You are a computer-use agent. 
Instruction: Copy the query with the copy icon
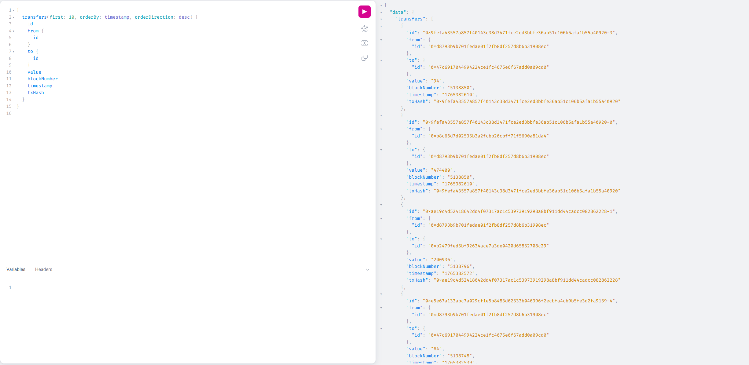coord(364,57)
